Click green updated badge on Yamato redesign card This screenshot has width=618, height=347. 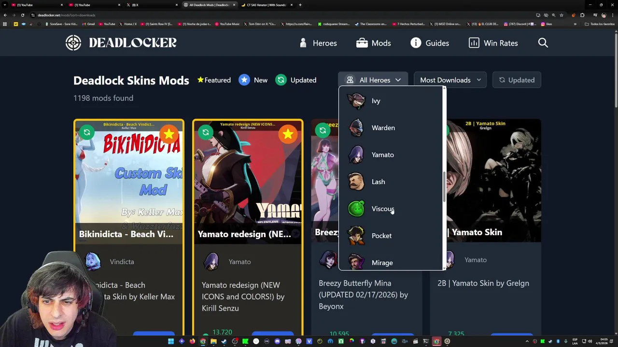206,132
